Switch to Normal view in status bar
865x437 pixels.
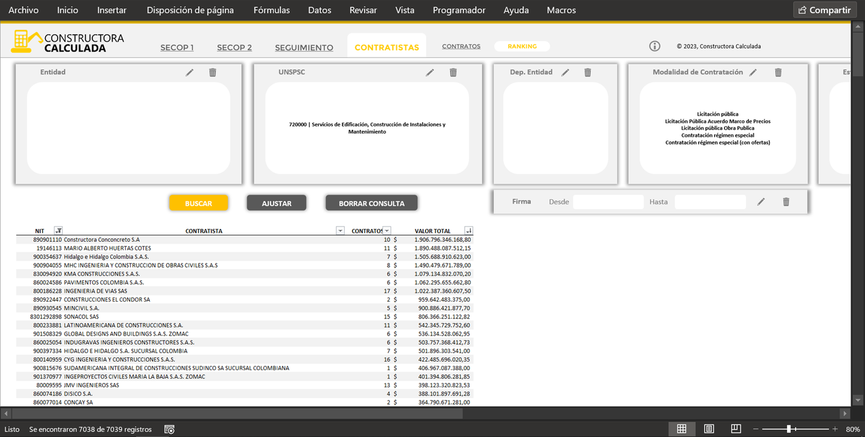[x=681, y=429]
